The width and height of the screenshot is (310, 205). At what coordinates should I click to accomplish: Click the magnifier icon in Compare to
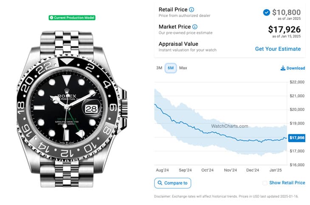coord(160,183)
